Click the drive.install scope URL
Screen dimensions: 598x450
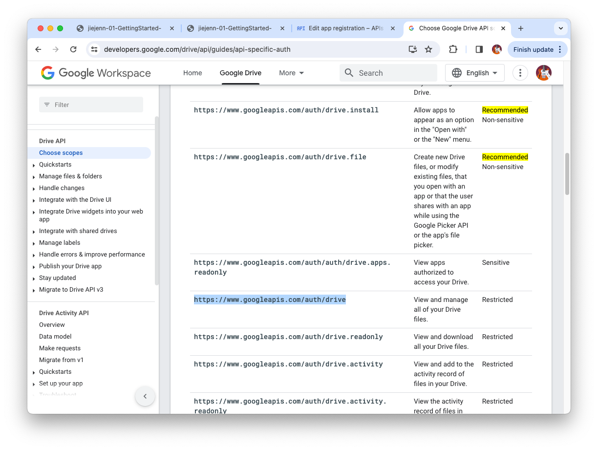tap(286, 110)
